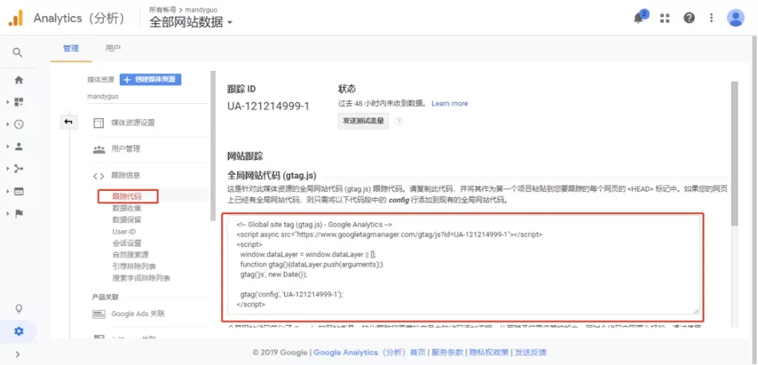Open Behavior reports window icon

coord(19,192)
